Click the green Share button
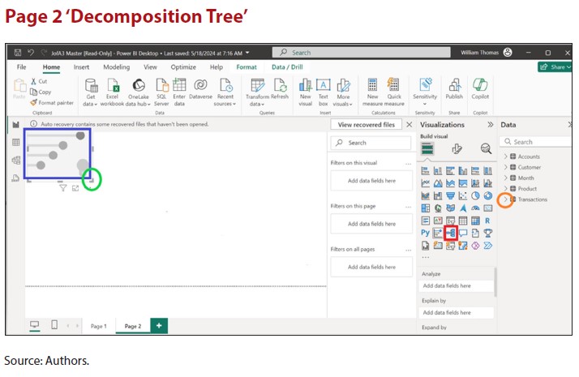579x377 pixels. (554, 67)
